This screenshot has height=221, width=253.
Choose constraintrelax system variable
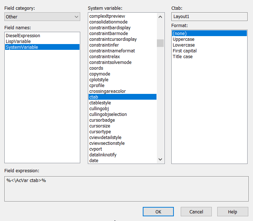pos(123,57)
